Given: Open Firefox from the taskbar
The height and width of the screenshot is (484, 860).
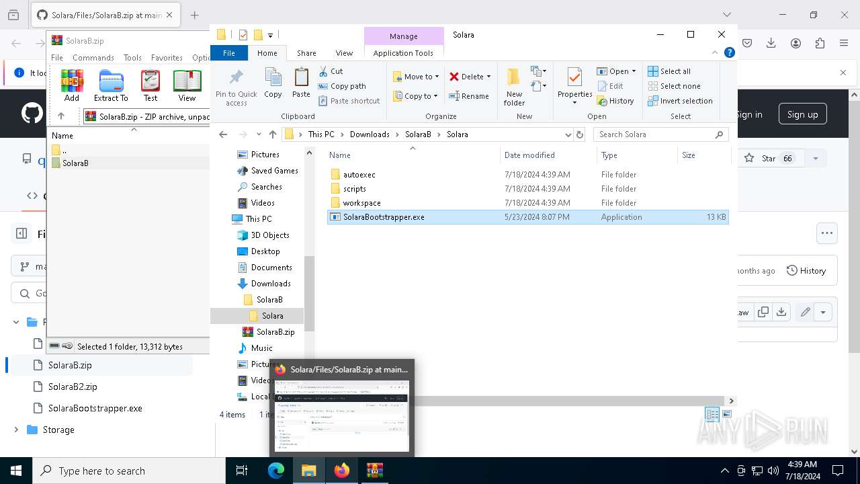Looking at the screenshot, I should coord(342,471).
